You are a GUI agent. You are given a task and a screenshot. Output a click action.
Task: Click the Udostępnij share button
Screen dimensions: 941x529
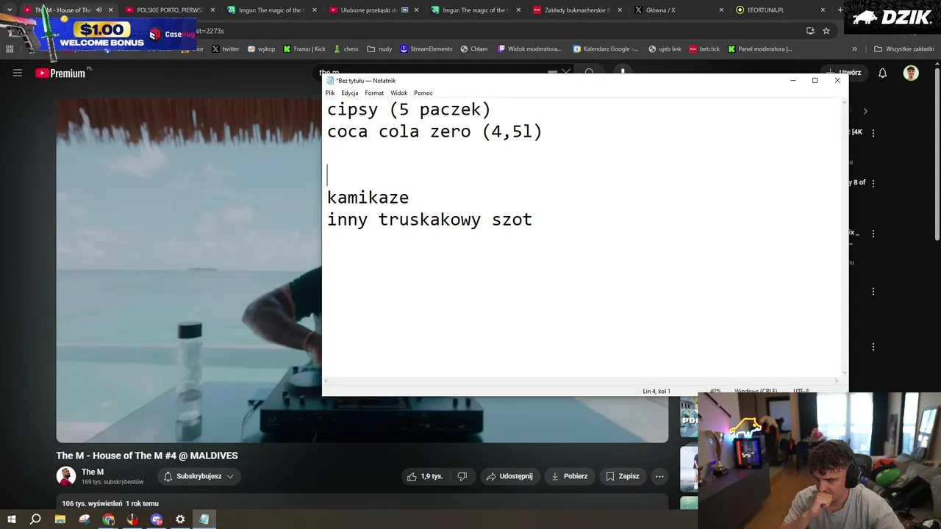click(509, 476)
